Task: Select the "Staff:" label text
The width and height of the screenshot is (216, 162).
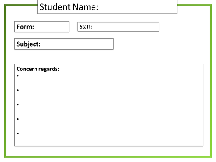Action: pyautogui.click(x=86, y=27)
